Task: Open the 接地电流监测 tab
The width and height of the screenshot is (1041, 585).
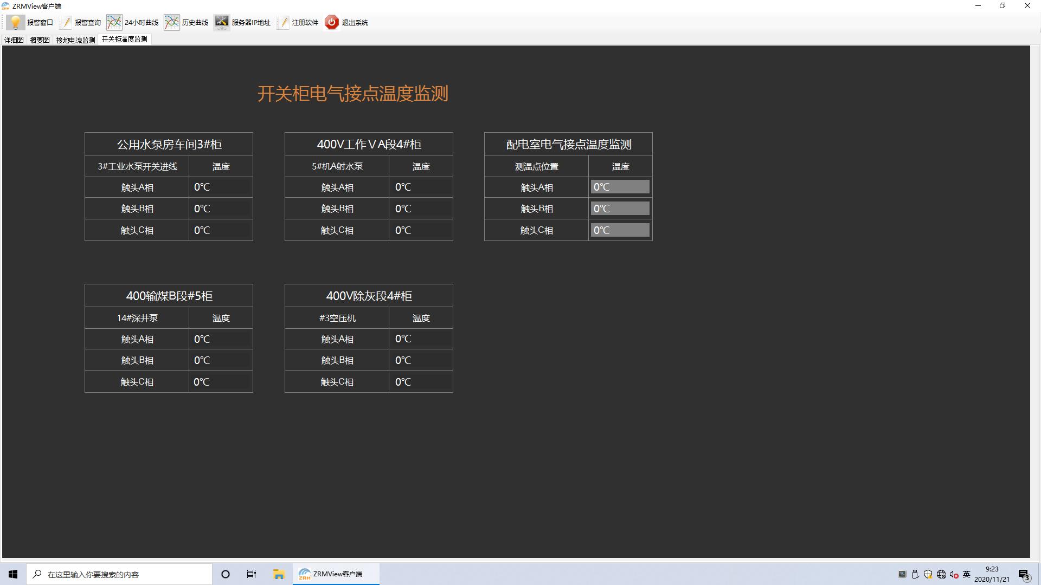Action: (75, 40)
